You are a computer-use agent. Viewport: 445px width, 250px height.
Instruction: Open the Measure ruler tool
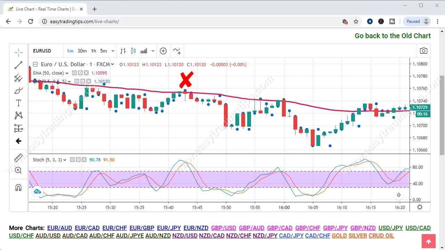(x=18, y=157)
